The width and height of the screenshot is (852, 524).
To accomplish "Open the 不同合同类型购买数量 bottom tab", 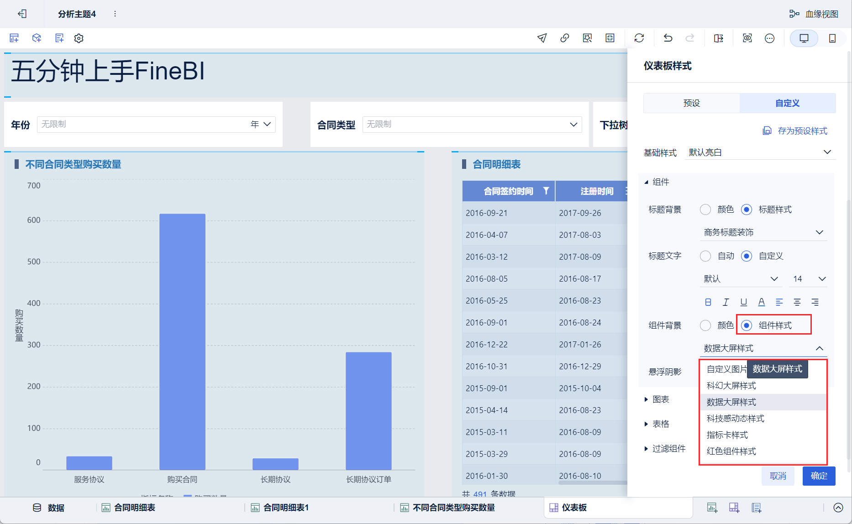I will [447, 508].
